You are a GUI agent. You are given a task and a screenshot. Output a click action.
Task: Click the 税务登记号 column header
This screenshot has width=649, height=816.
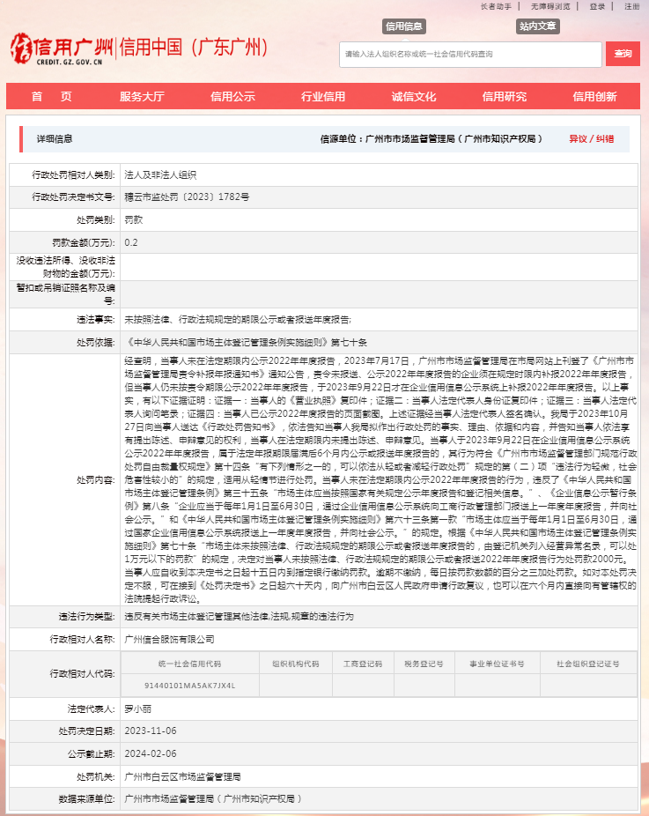tap(424, 664)
